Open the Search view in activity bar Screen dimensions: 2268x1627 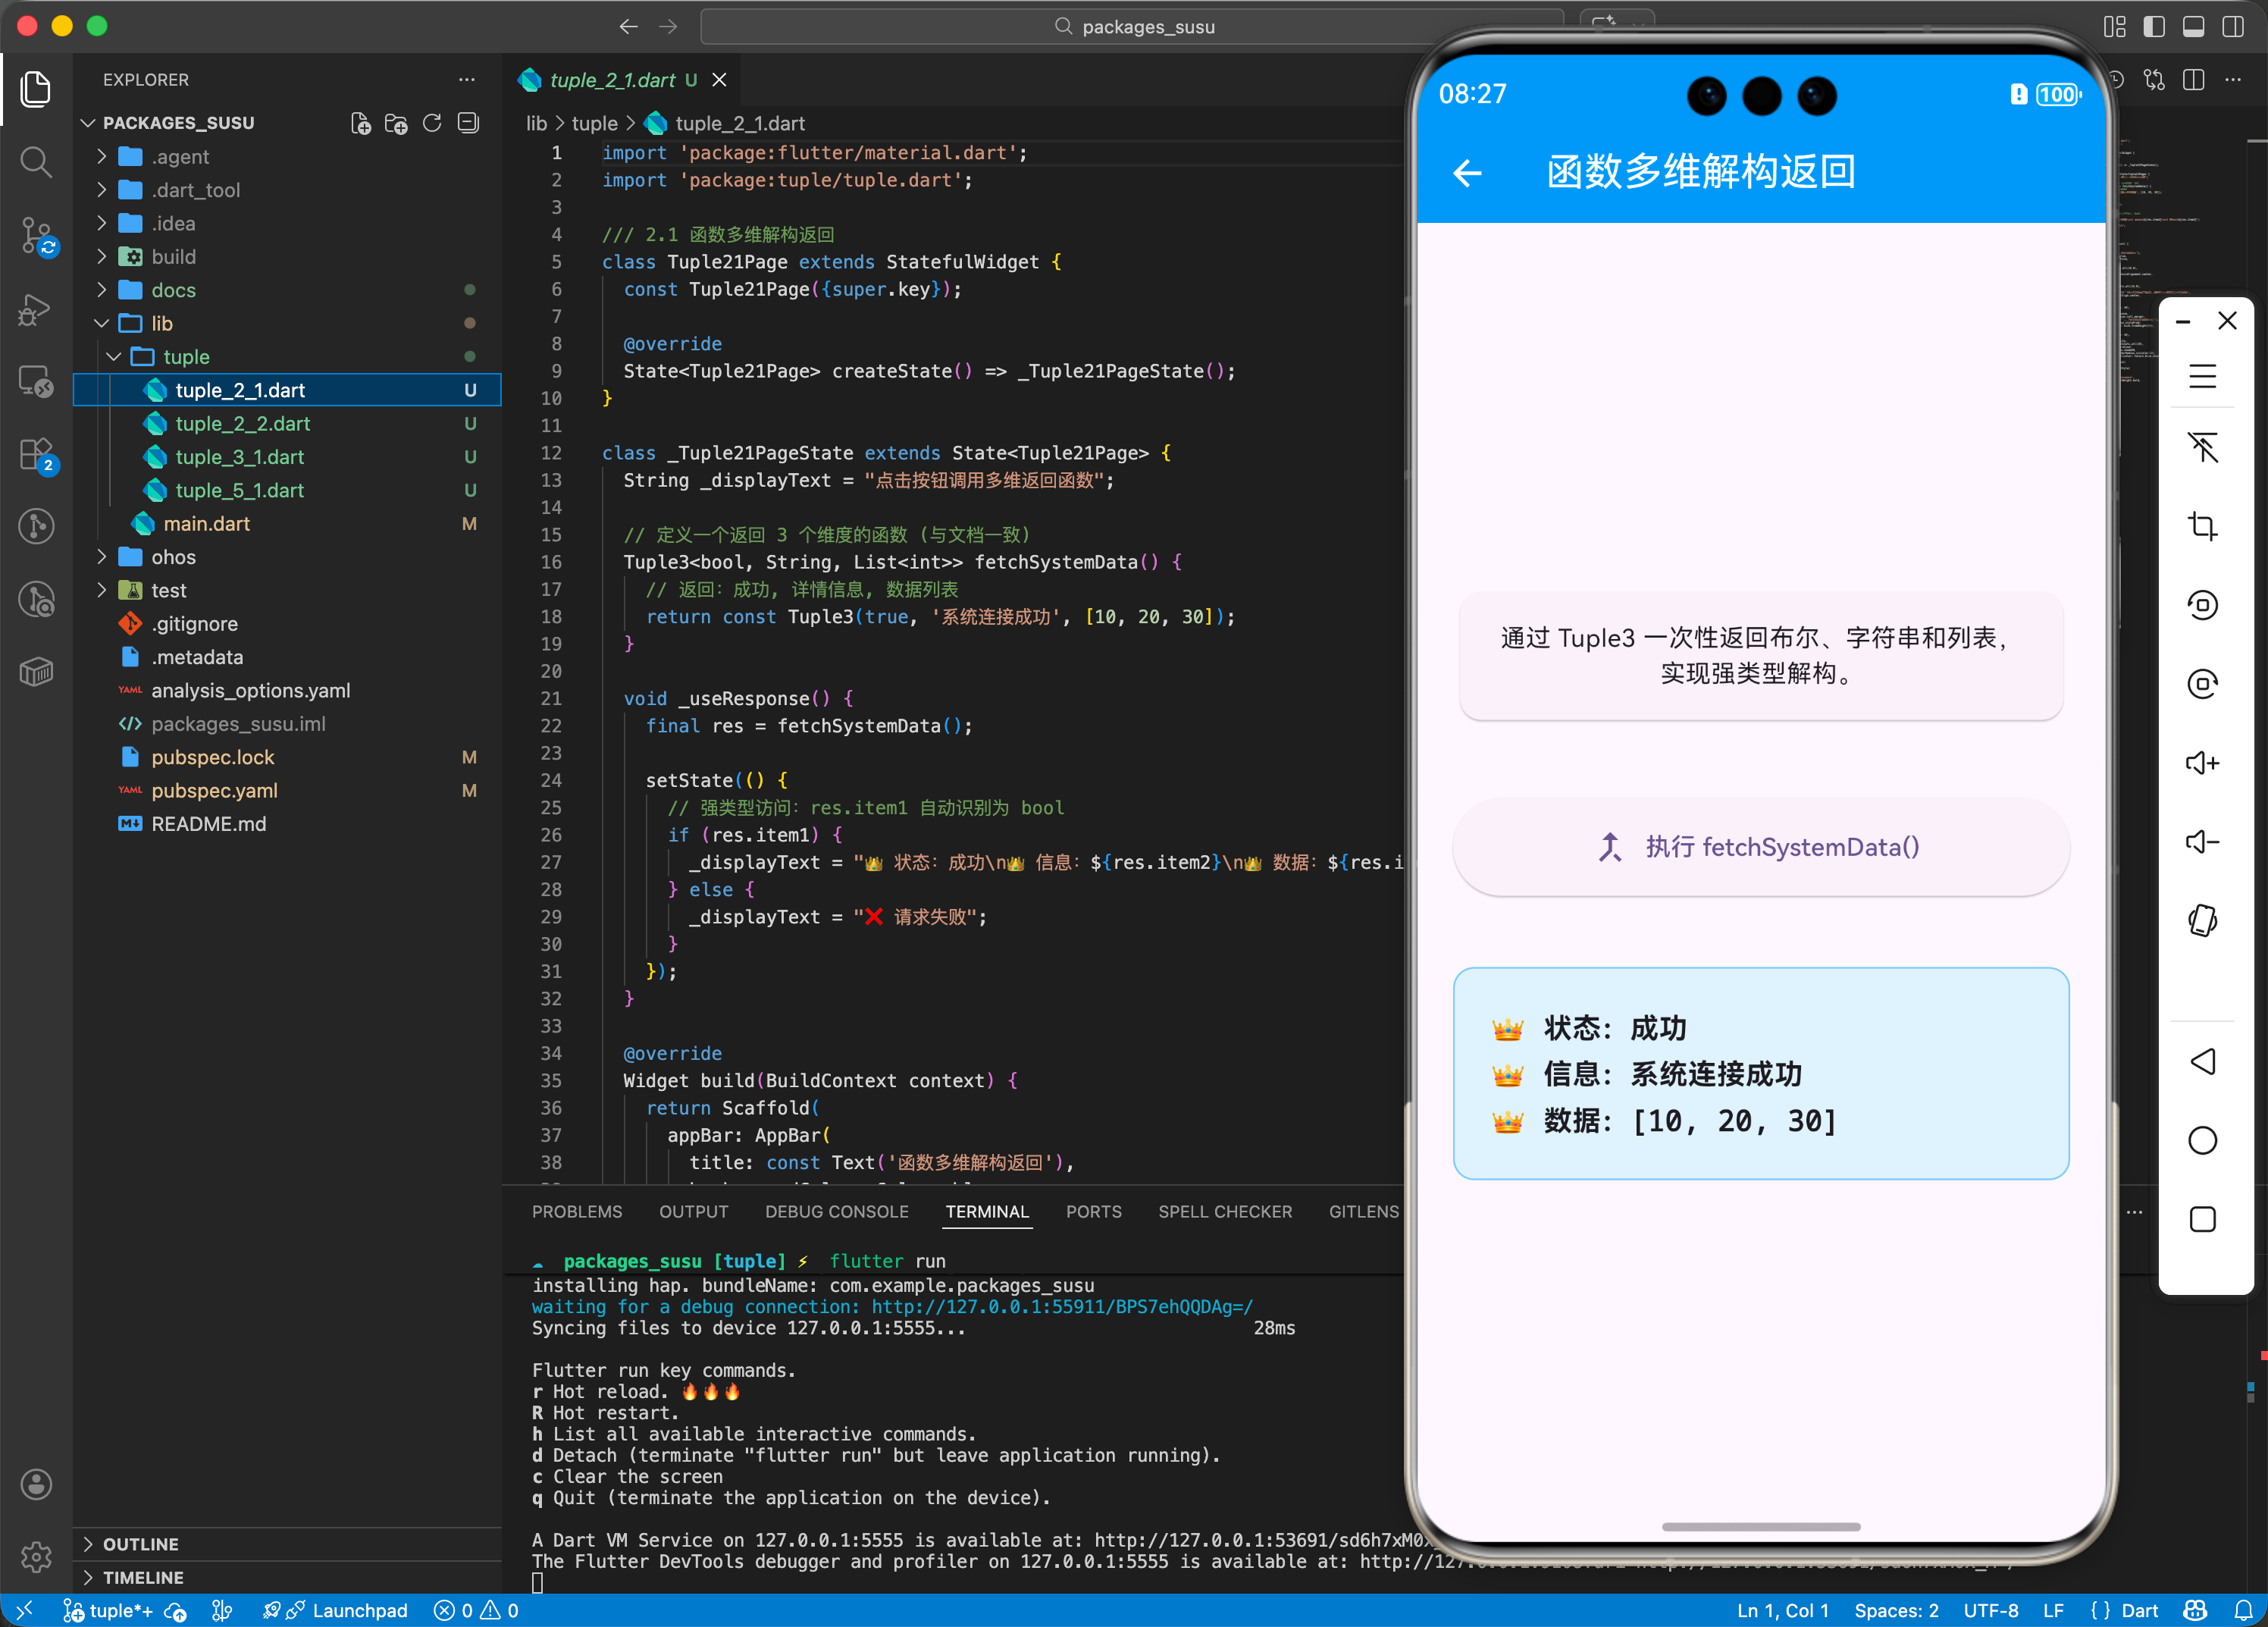(36, 161)
